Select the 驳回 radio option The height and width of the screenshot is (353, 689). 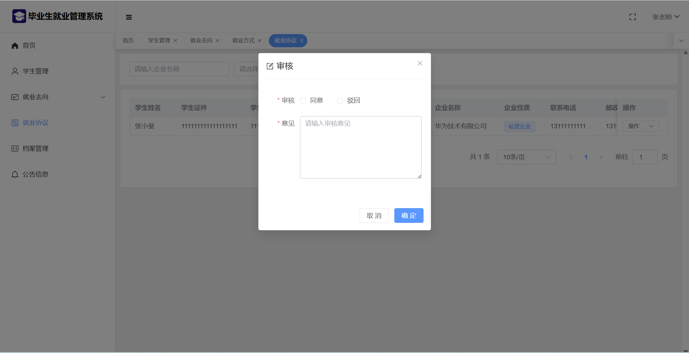click(x=340, y=101)
